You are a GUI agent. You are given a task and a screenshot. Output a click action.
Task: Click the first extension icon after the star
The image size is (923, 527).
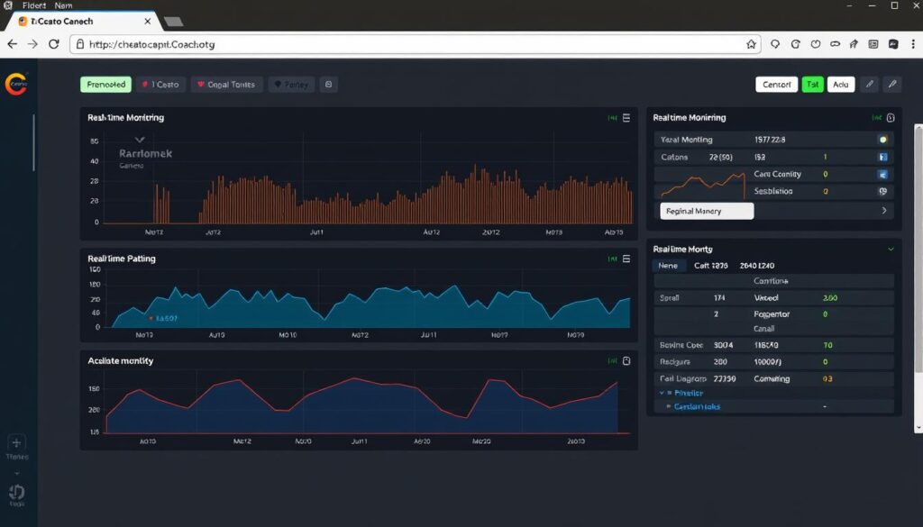pyautogui.click(x=775, y=44)
